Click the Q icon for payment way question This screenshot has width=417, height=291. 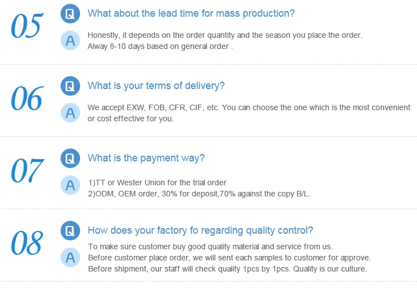70,159
